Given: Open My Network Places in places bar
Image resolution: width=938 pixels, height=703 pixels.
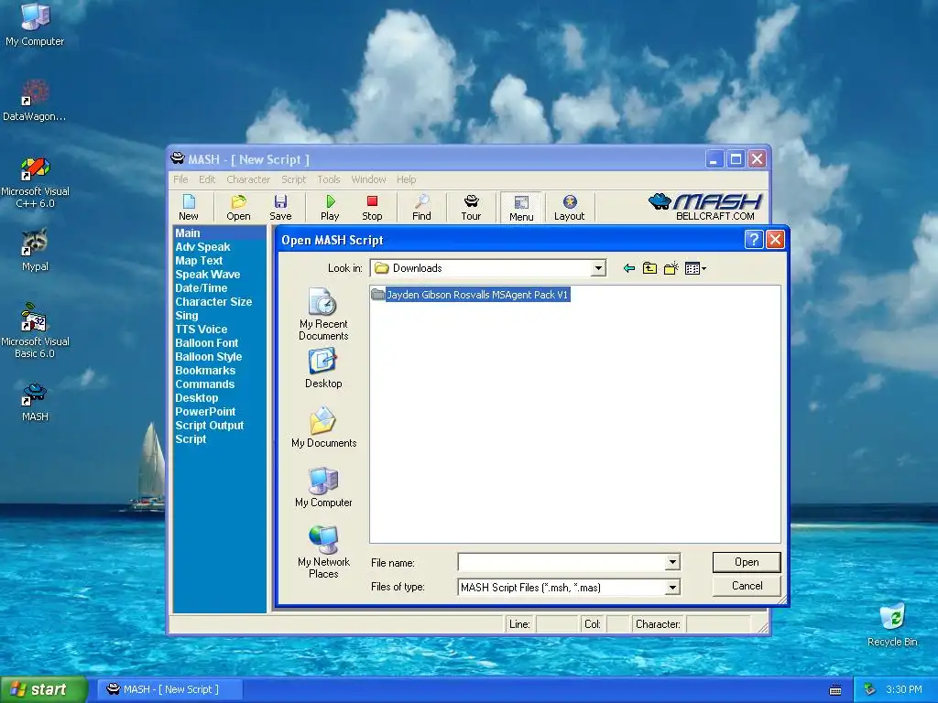Looking at the screenshot, I should 323,552.
